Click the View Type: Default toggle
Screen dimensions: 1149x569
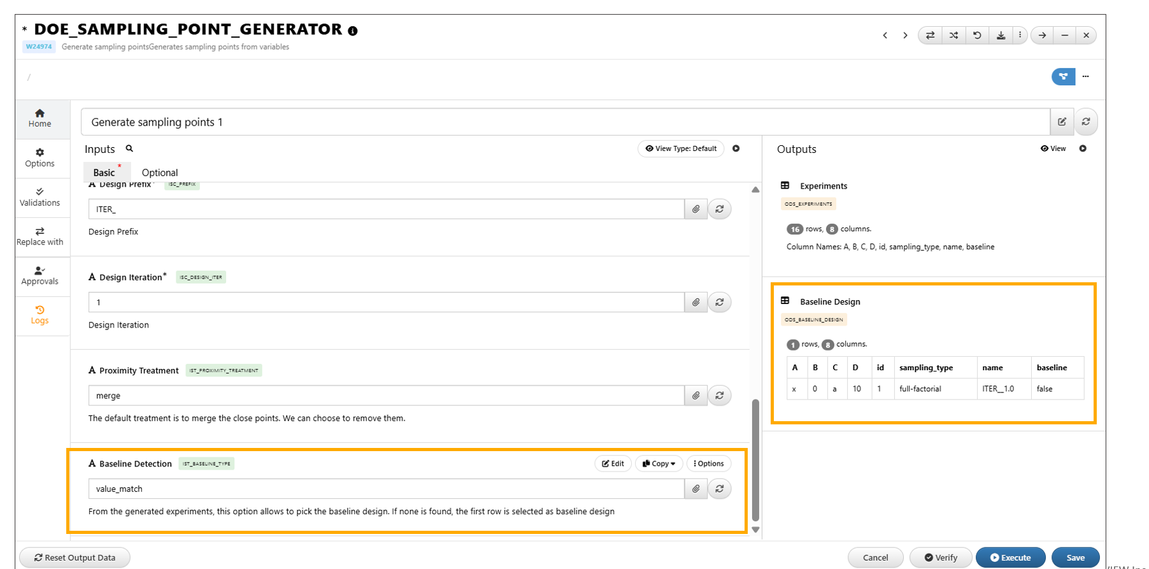680,148
